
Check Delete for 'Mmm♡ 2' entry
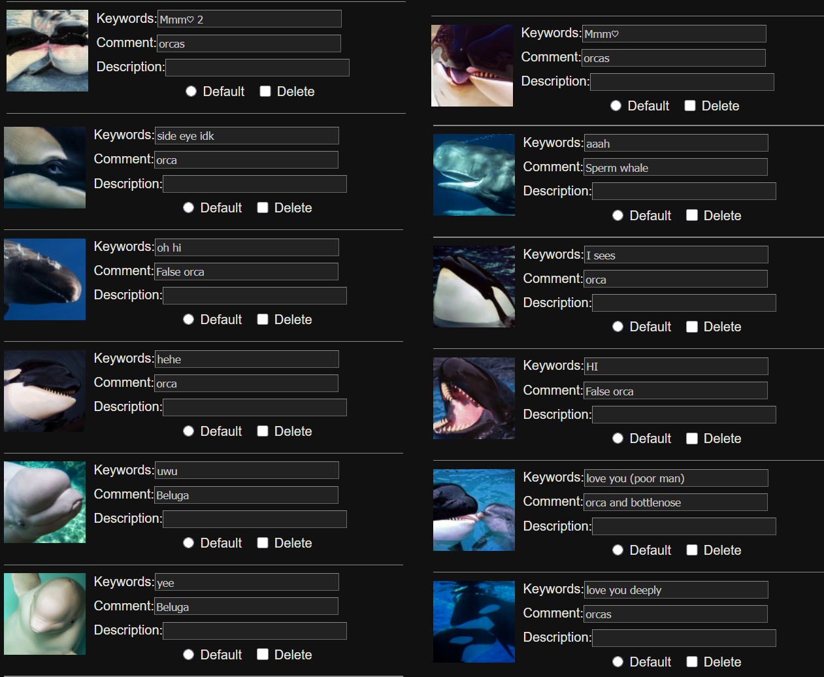(x=265, y=91)
